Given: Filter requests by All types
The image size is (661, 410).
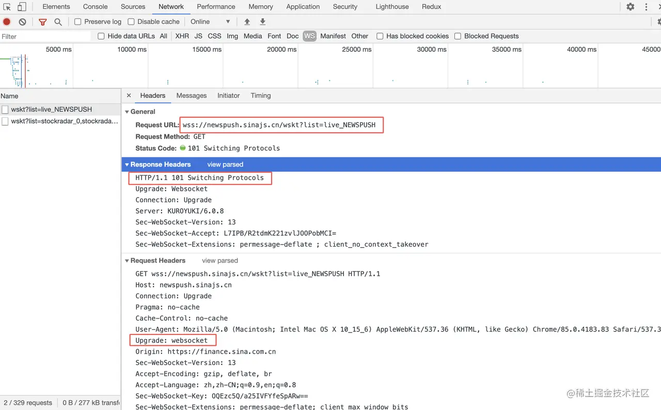Looking at the screenshot, I should 163,36.
